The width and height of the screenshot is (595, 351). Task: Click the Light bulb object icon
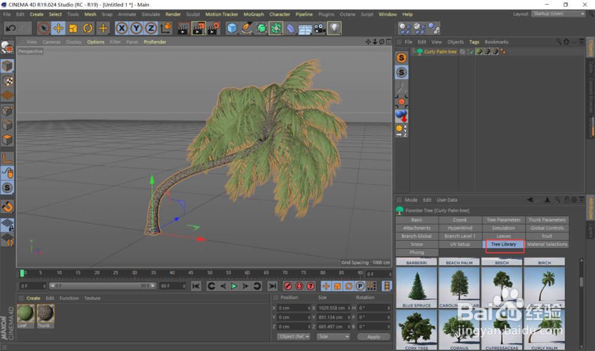[x=334, y=28]
